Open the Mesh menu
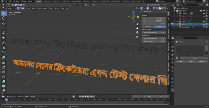Screen dimensions: 209x108 point(45,8)
